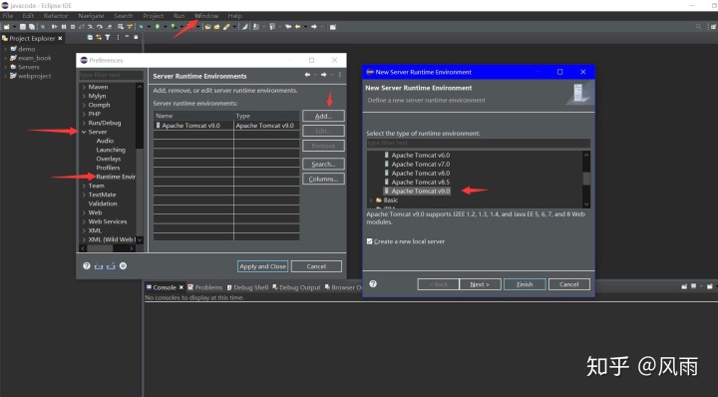
Task: Click the pencil highlight icon in toolbar
Action: [x=226, y=27]
